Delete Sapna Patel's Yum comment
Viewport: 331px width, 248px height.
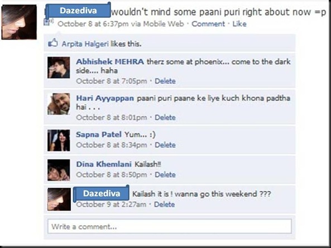[x=165, y=145]
